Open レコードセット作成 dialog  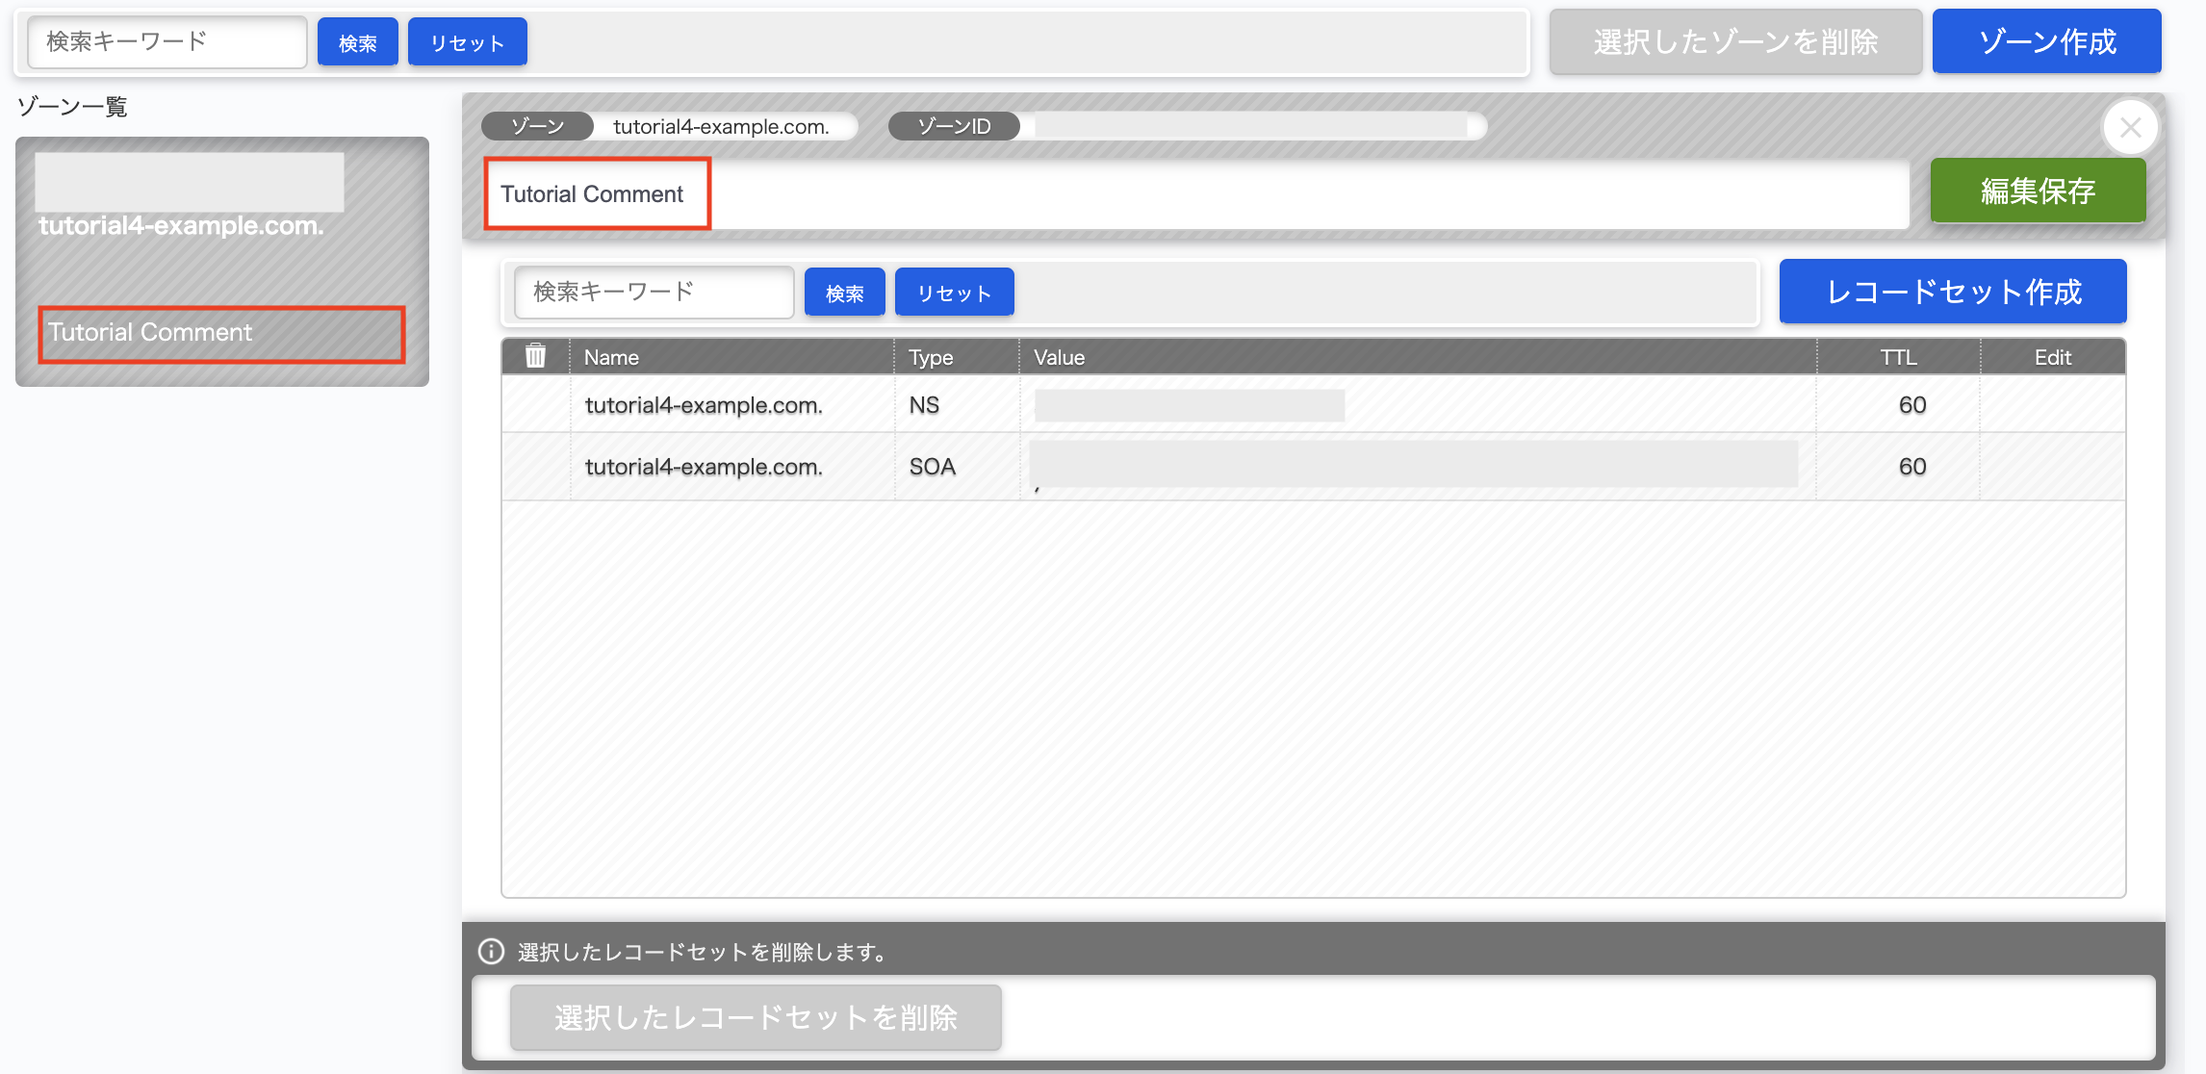1952,292
